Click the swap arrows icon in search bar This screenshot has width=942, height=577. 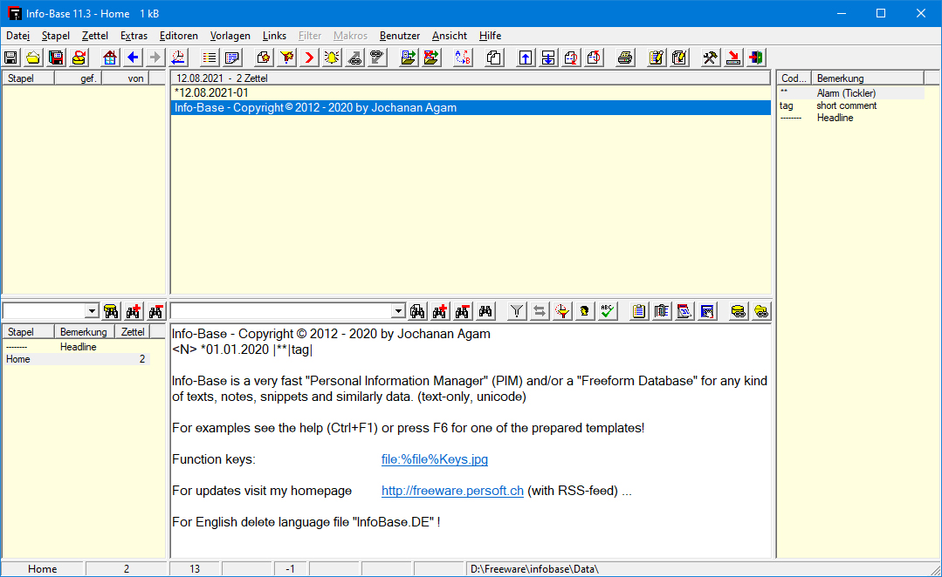(x=540, y=310)
